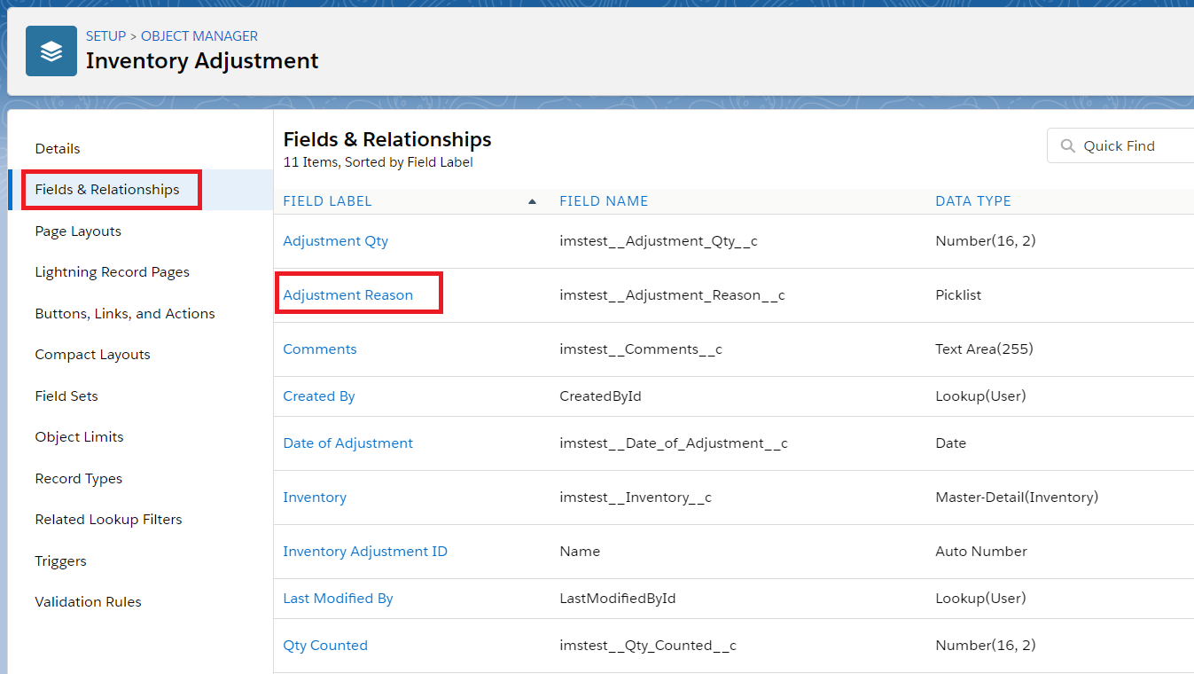
Task: Open the Inventory Adjustment ID field
Action: [365, 551]
